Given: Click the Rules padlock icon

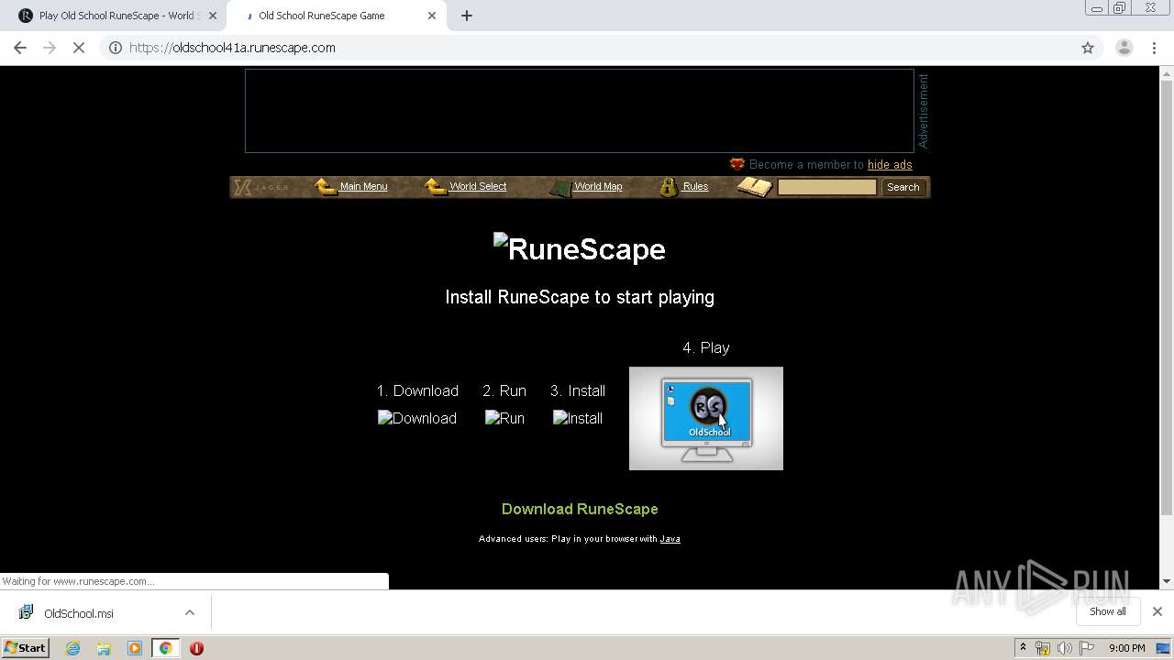Looking at the screenshot, I should (669, 187).
